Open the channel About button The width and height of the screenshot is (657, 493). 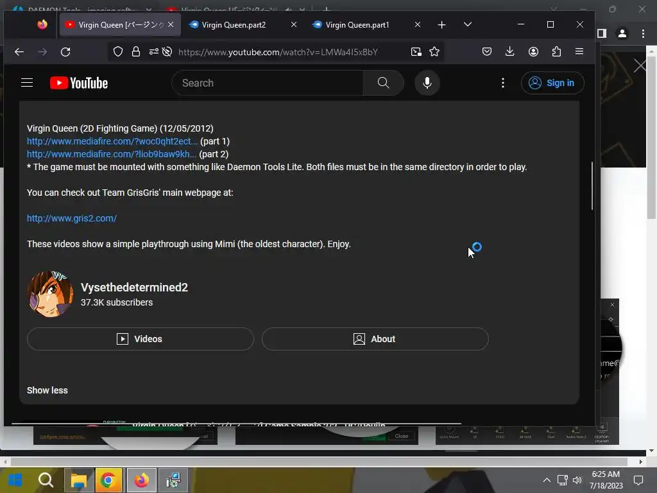(x=375, y=339)
